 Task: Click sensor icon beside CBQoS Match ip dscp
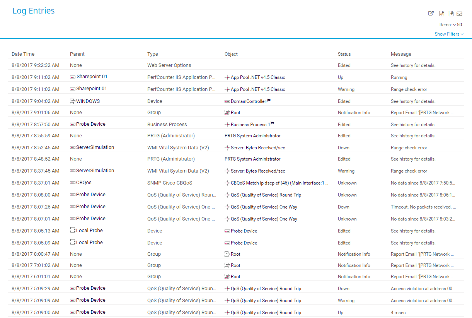coord(227,183)
